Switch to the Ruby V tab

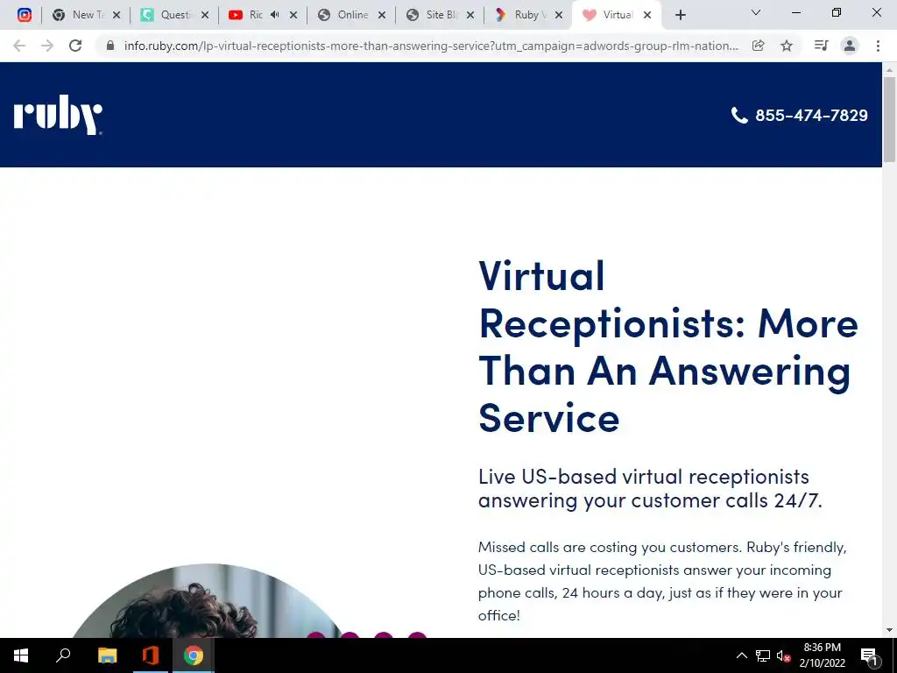(x=527, y=15)
